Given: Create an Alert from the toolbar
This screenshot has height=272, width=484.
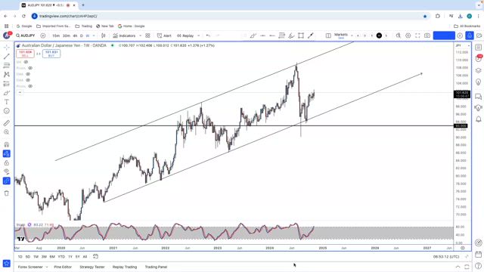Looking at the screenshot, I should (x=164, y=36).
